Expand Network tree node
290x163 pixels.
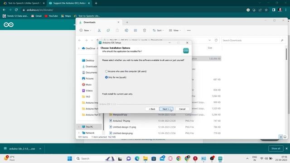79,133
